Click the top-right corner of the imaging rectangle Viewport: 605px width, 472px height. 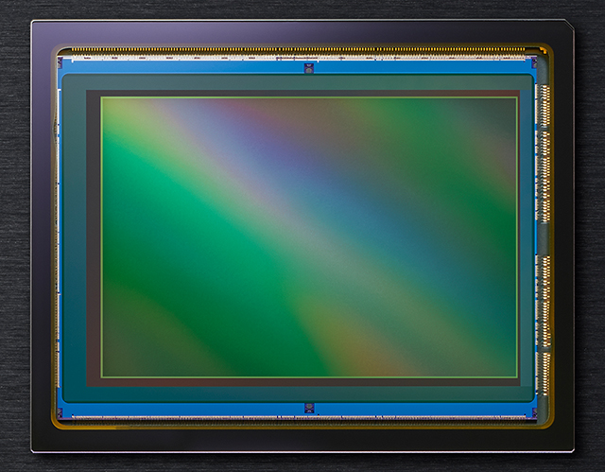click(x=517, y=97)
